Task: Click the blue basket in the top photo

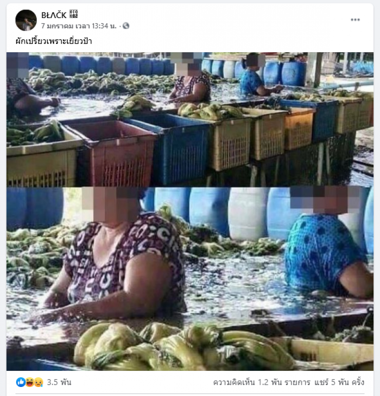Action: point(177,148)
